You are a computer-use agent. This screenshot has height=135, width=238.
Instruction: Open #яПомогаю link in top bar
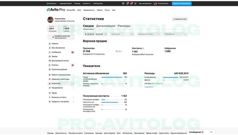(98, 4)
